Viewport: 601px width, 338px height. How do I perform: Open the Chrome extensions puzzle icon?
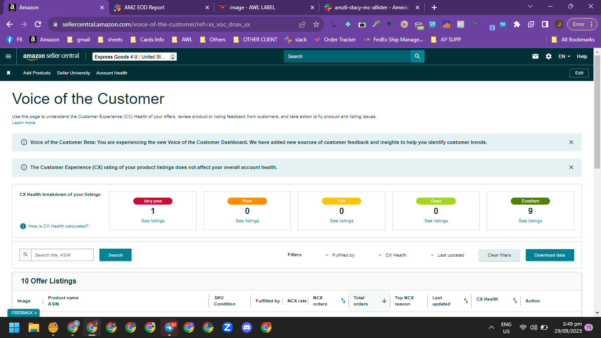tap(517, 24)
